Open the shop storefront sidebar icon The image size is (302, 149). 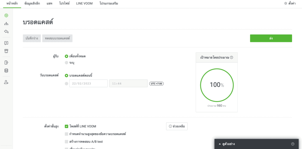6,51
